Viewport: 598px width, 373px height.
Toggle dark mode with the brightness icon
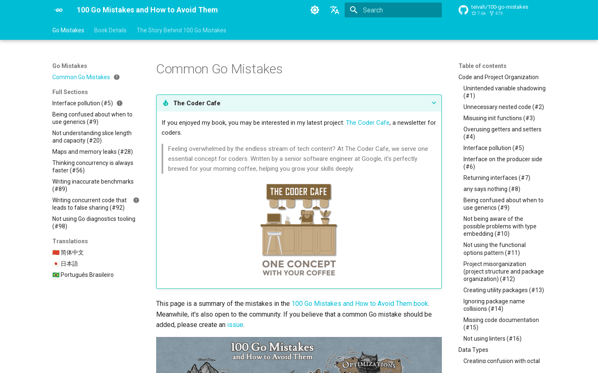[315, 10]
